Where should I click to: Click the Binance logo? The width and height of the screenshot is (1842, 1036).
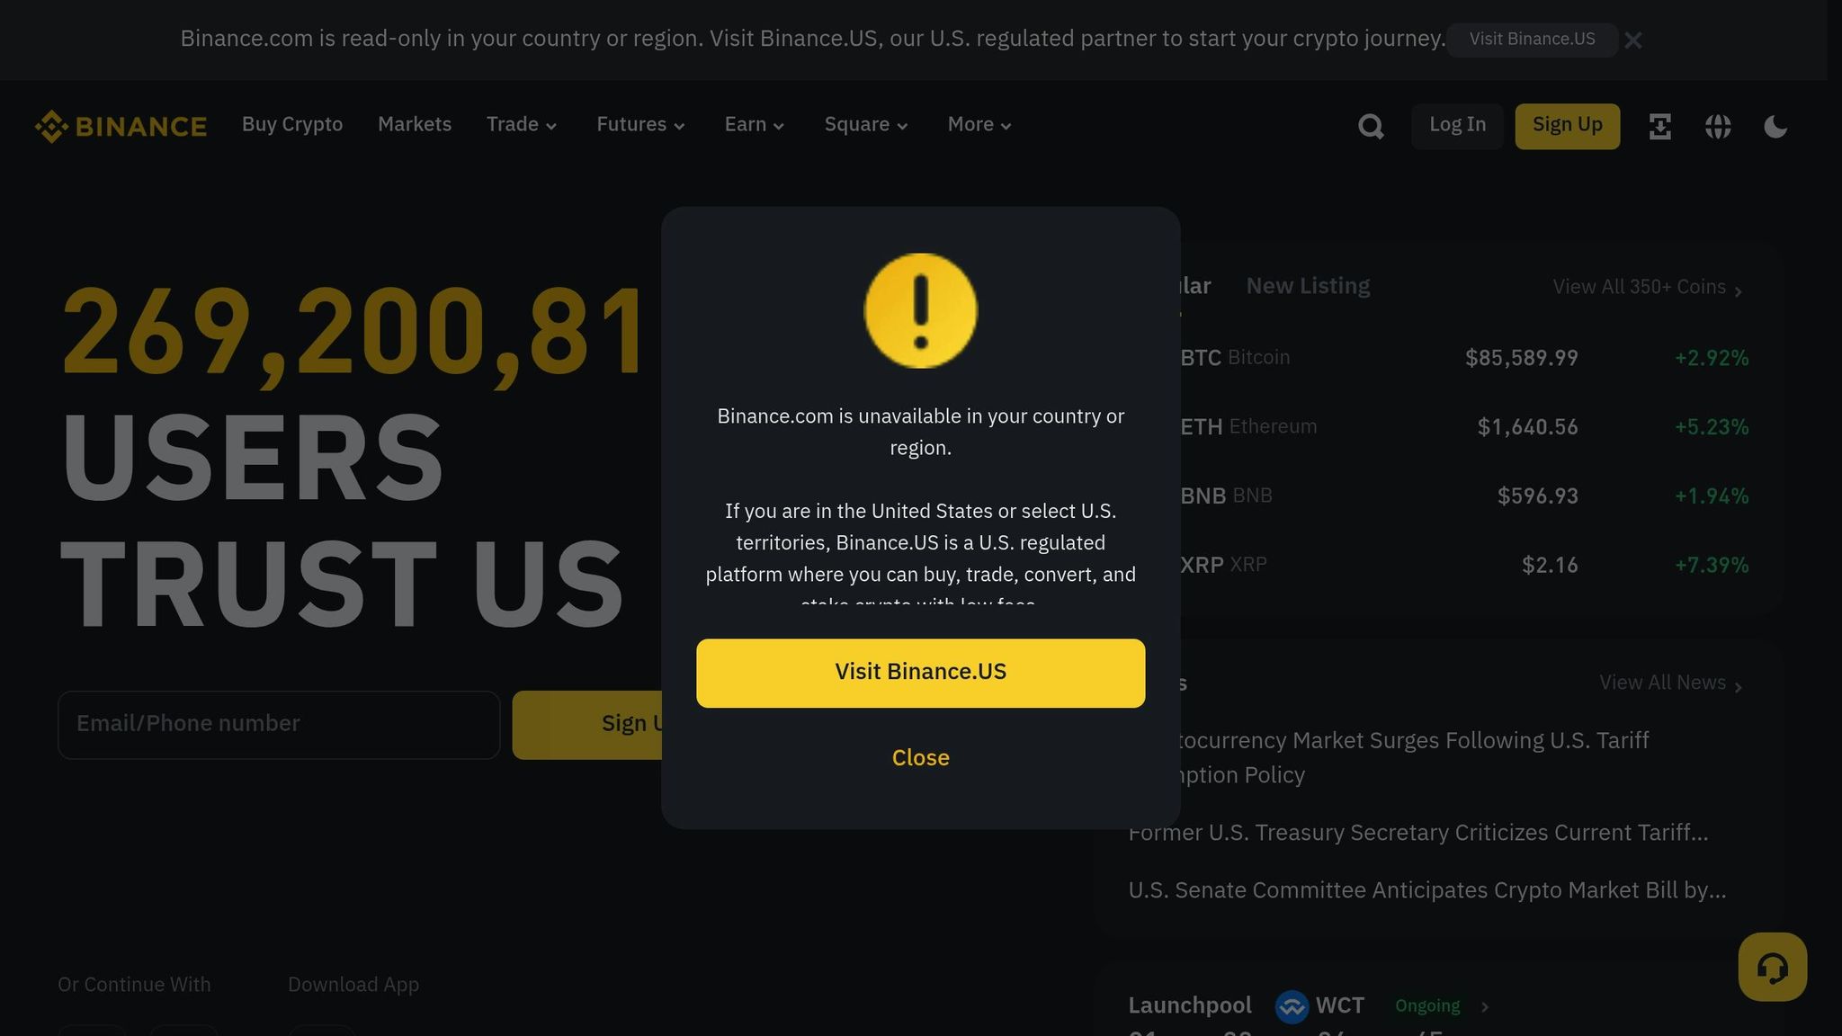click(x=120, y=126)
